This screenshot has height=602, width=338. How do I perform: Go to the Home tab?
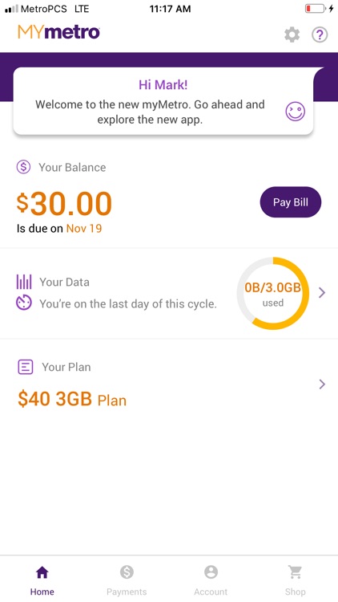pos(42,580)
